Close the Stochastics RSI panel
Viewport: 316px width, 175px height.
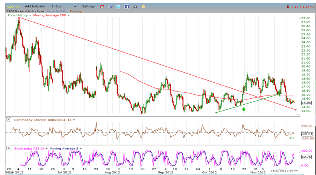pos(9,148)
